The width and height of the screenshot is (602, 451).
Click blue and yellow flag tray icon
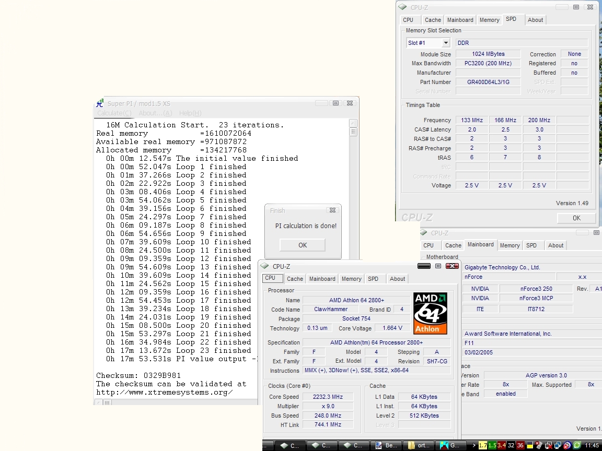pos(530,445)
